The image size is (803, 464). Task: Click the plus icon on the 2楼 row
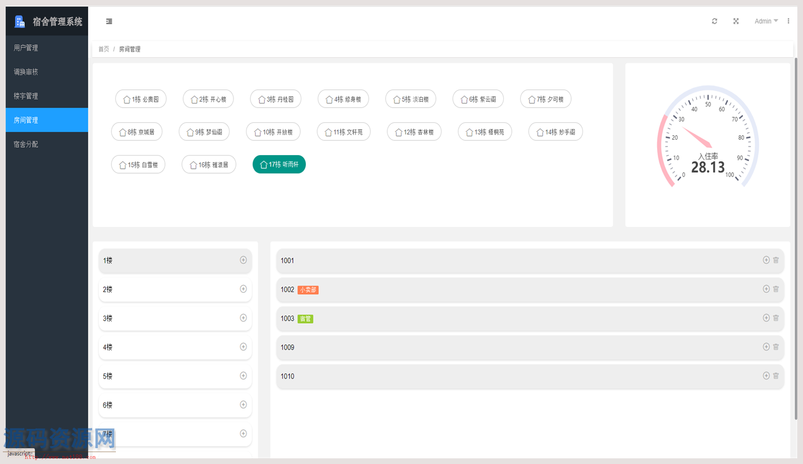tap(243, 289)
